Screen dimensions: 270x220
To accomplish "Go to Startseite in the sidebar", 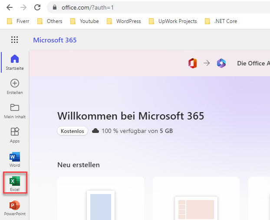I will 15,62.
